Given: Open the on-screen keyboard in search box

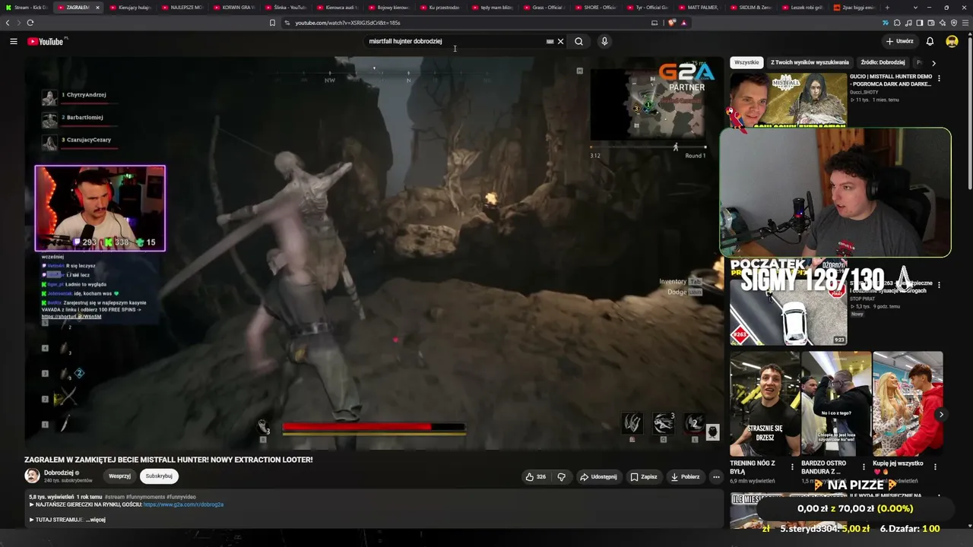Looking at the screenshot, I should [550, 42].
